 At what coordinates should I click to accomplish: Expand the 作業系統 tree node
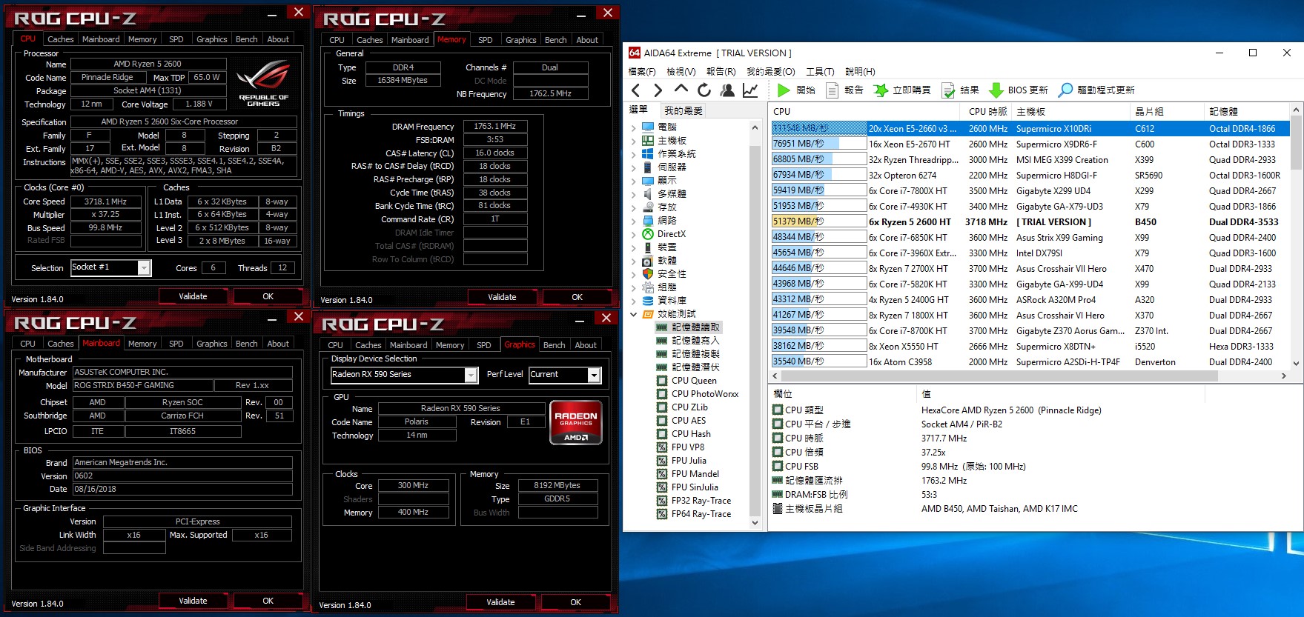[x=633, y=154]
